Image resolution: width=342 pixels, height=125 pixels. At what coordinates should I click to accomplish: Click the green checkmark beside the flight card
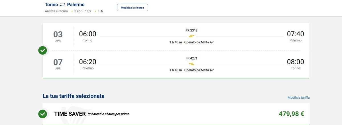pos(43,51)
